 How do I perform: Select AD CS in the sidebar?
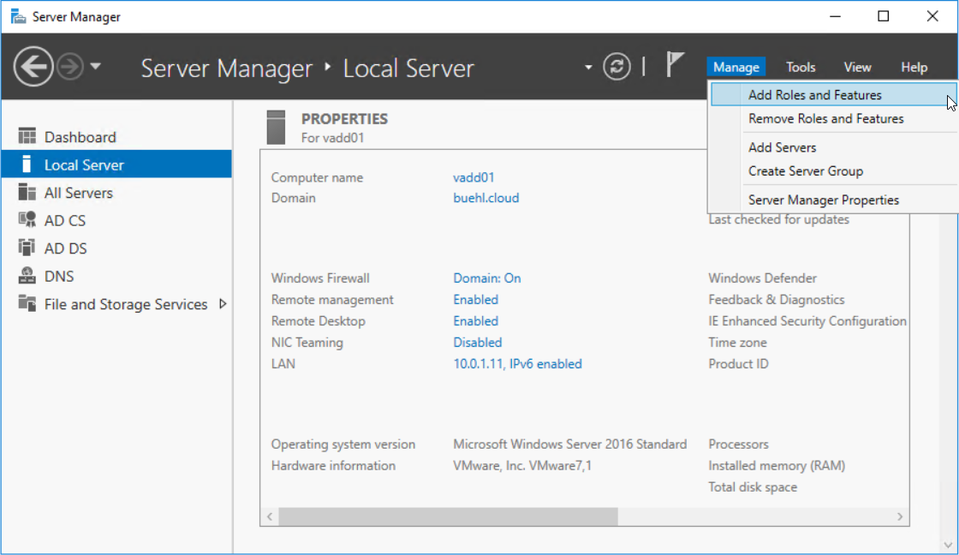[65, 220]
